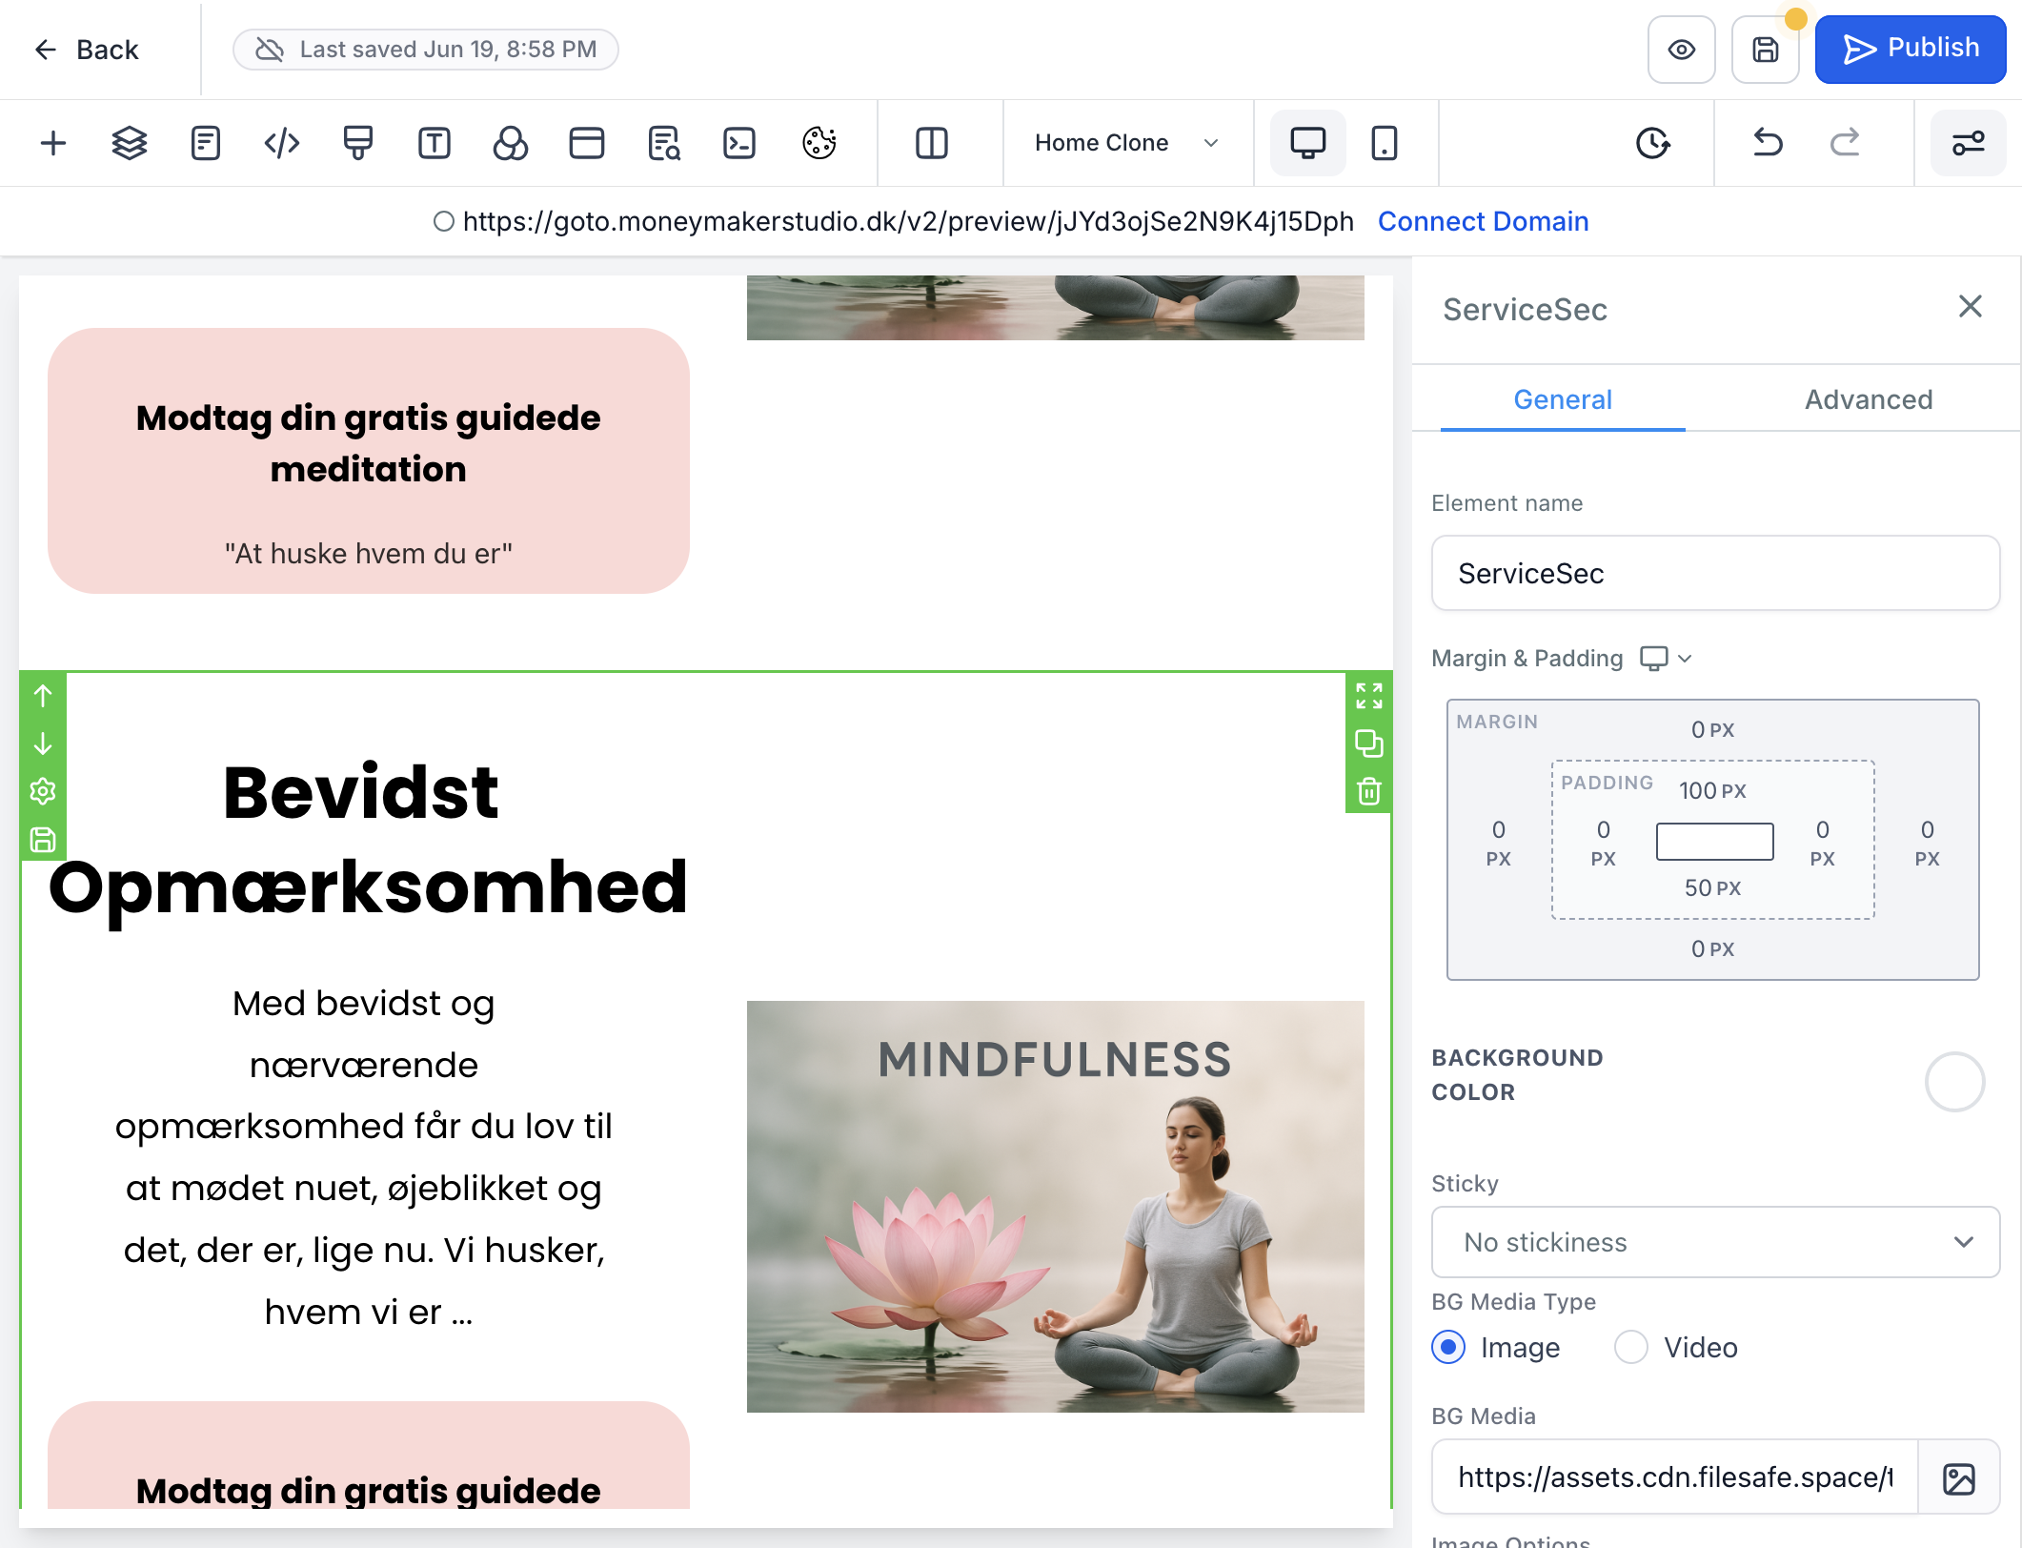The image size is (2022, 1548).
Task: Open the Home Clone page dropdown
Action: pyautogui.click(x=1127, y=143)
